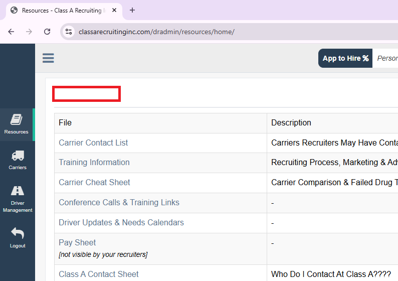This screenshot has width=398, height=281.
Task: Click the Logout arrow icon
Action: click(x=18, y=233)
